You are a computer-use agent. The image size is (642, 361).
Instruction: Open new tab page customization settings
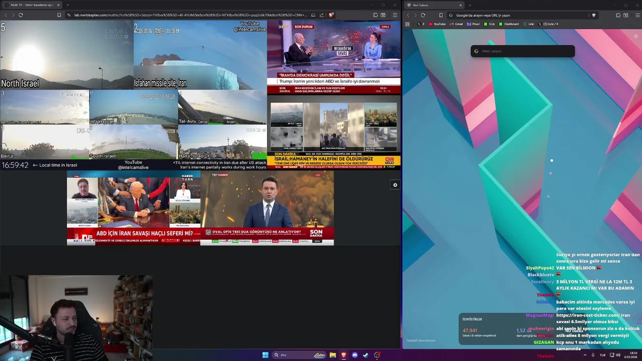636,36
